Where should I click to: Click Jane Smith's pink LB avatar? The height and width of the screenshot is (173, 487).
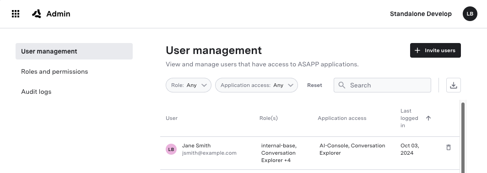pos(171,149)
